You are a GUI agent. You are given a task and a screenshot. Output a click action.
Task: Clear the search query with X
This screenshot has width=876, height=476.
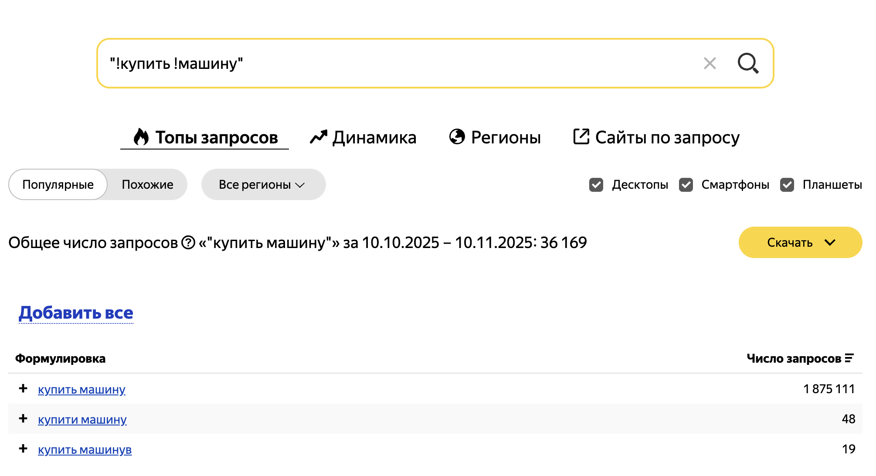710,64
